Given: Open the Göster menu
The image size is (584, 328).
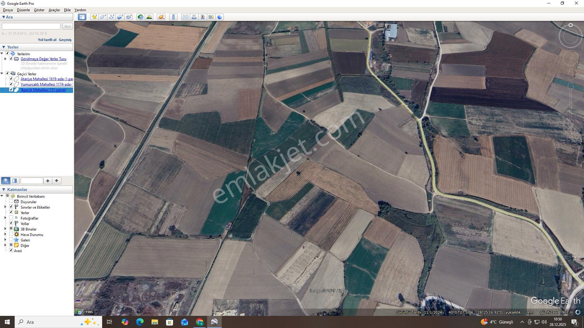Looking at the screenshot, I should 39,10.
